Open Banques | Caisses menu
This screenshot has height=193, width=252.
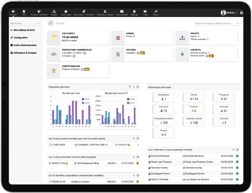[x=105, y=13]
